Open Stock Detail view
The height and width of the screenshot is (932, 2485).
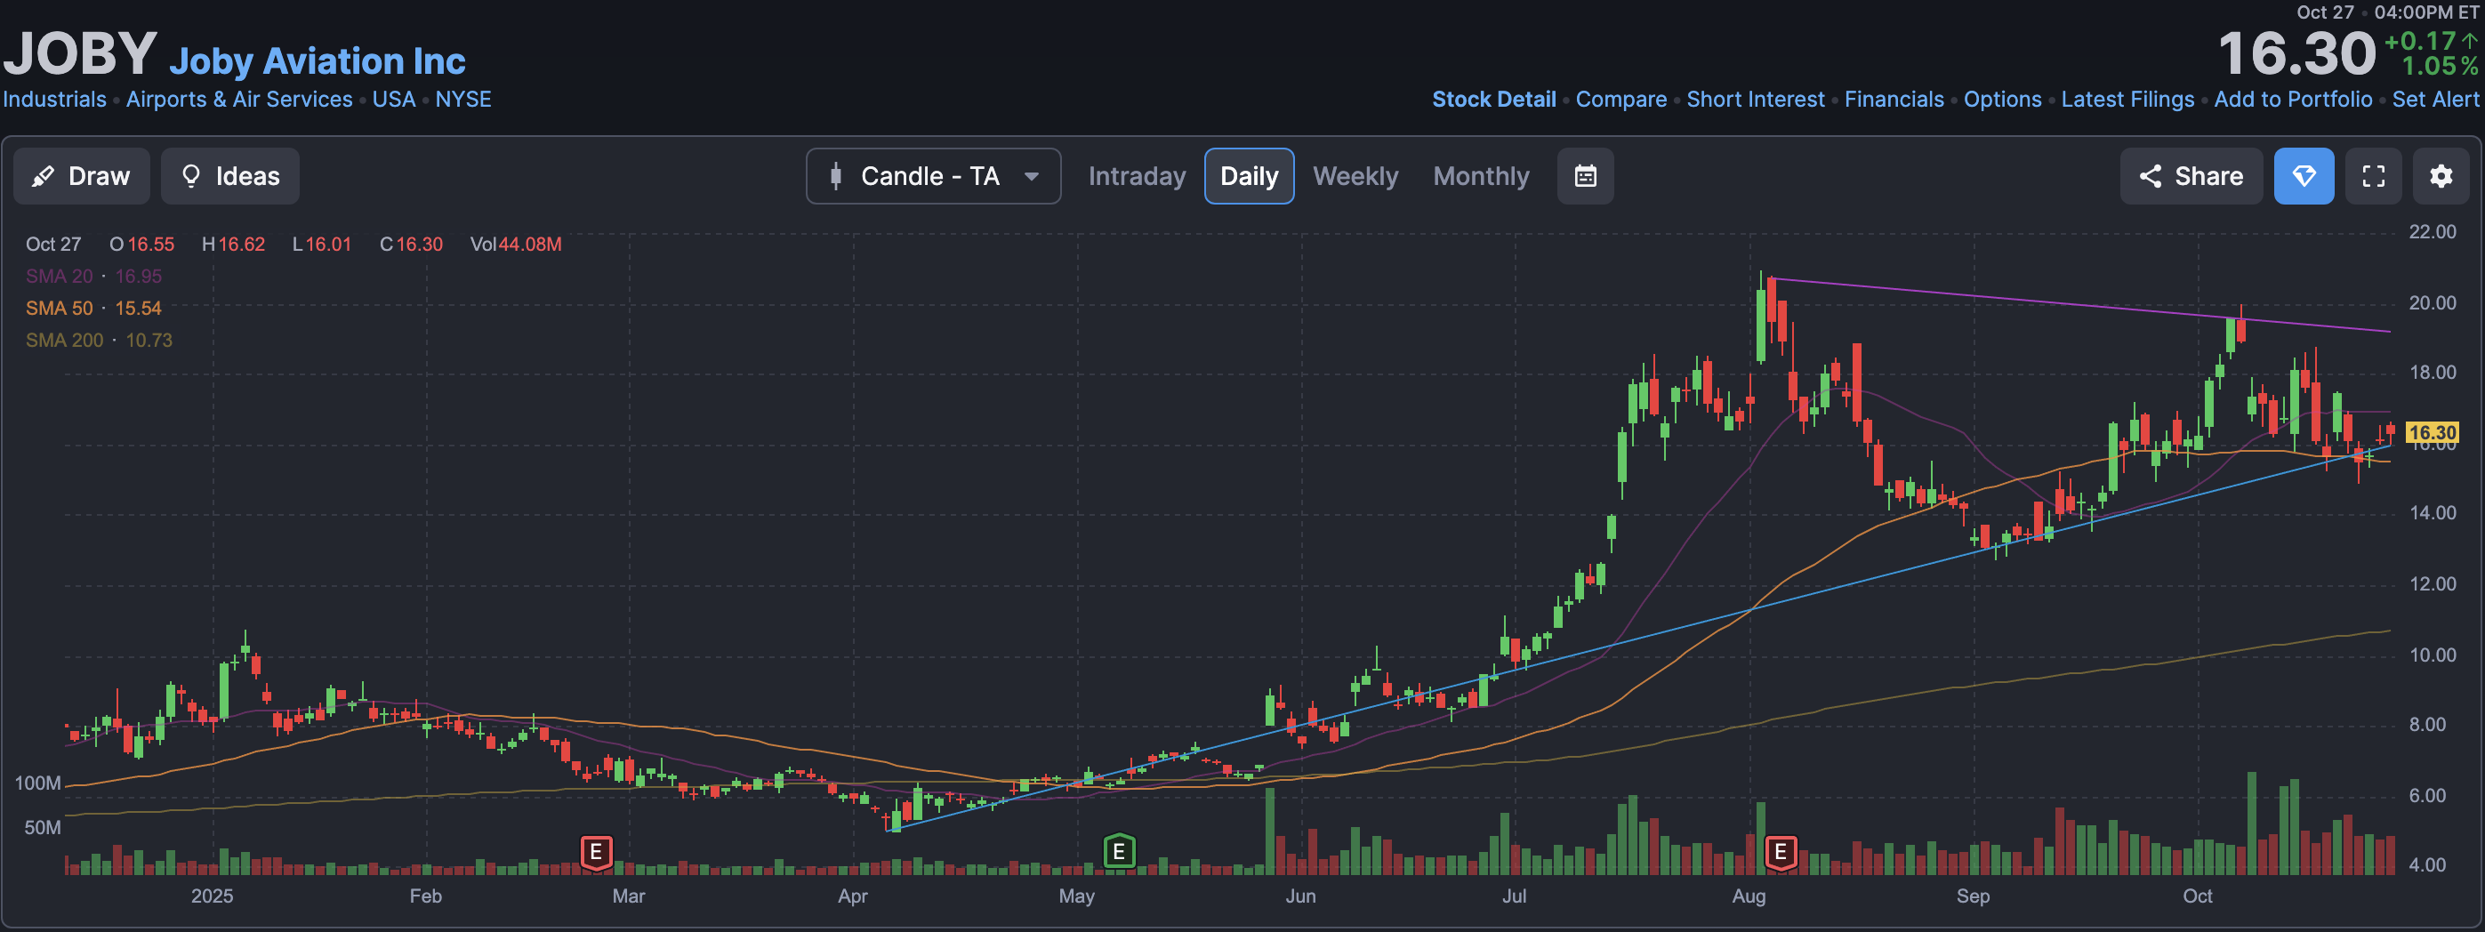click(x=1493, y=100)
